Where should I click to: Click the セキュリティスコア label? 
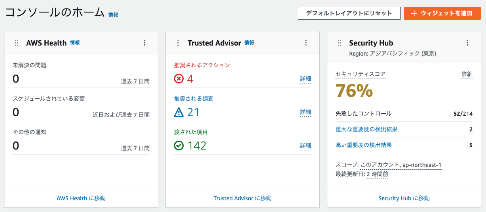[x=361, y=74]
